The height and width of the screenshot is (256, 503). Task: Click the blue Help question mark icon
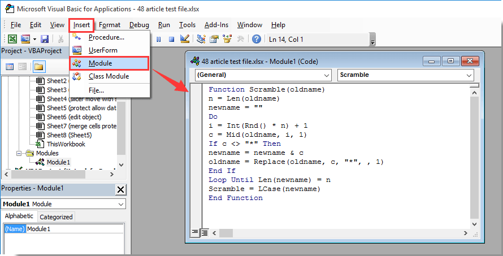click(256, 39)
